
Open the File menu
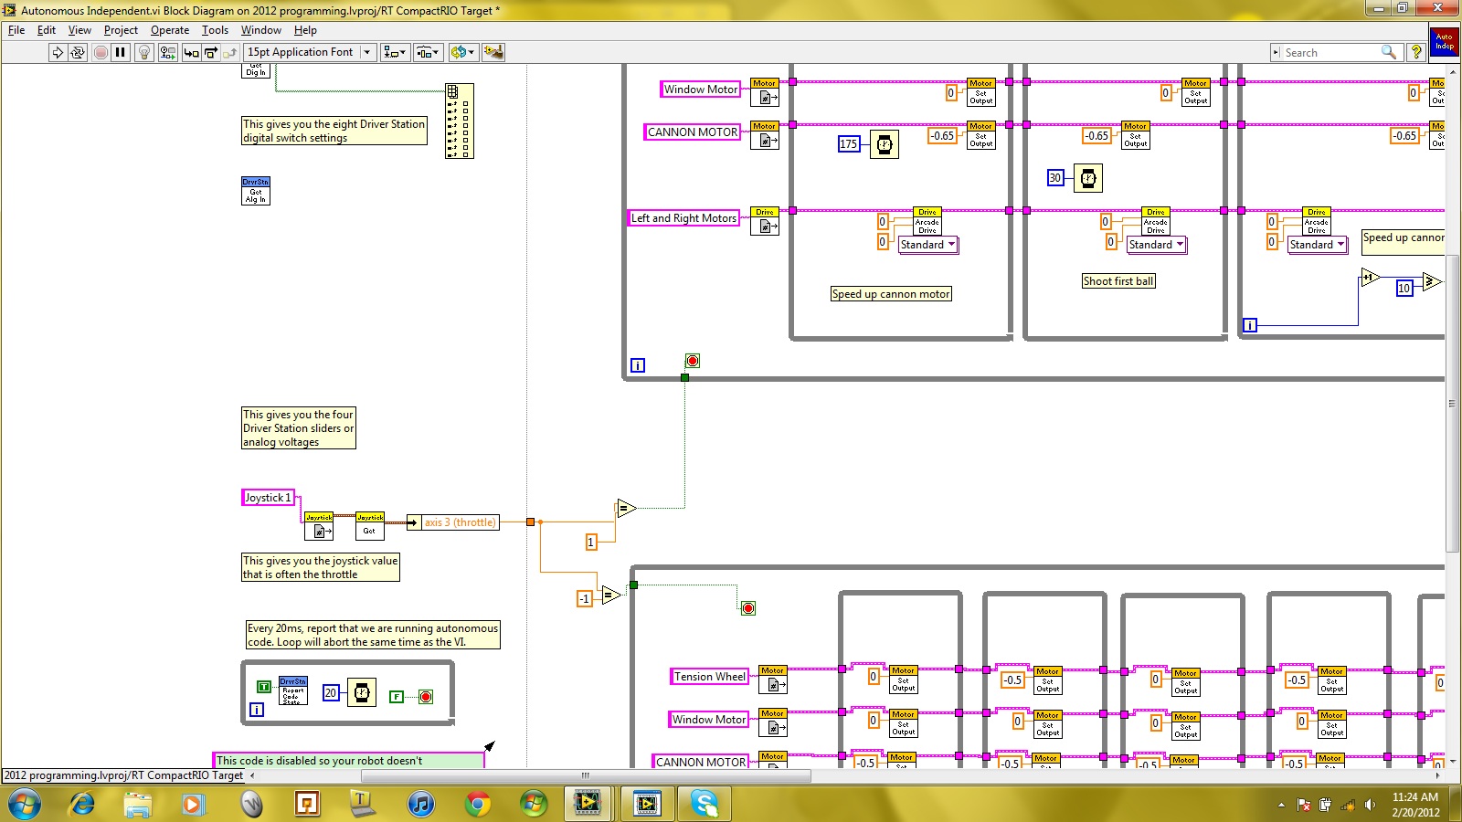(16, 30)
